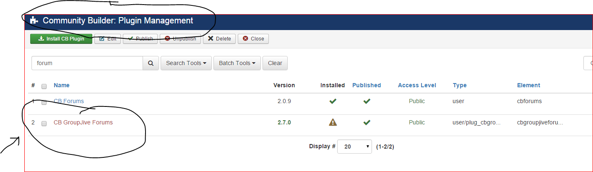
Task: Tick the checkbox for CB GroupJive Forums
Action: [44, 124]
